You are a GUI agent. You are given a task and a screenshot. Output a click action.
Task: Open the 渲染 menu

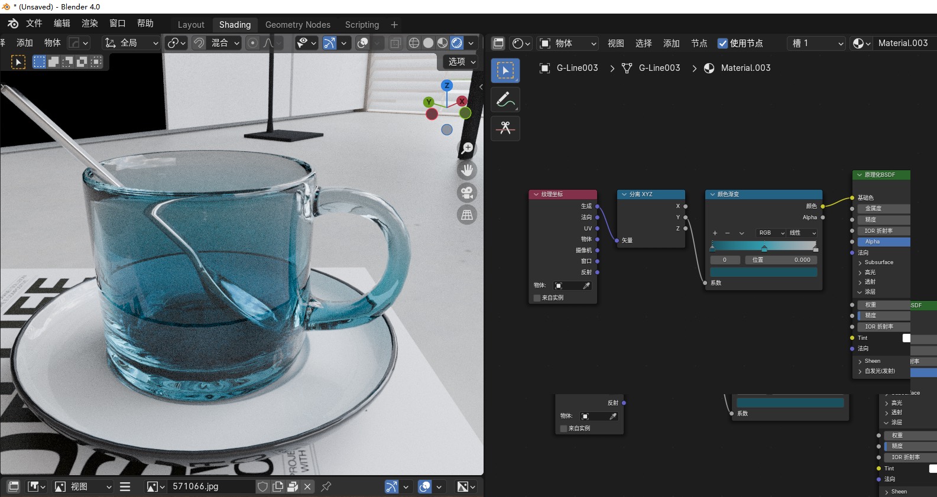(90, 23)
